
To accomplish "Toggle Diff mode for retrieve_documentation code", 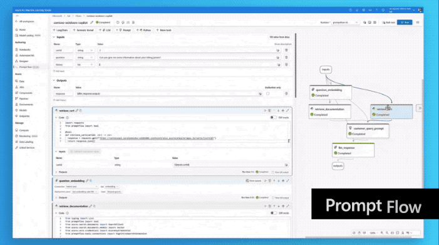I will click(x=274, y=213).
